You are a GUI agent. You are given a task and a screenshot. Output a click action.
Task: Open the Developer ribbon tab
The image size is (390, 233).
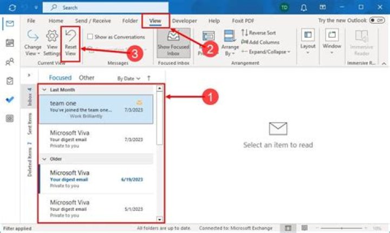(184, 21)
